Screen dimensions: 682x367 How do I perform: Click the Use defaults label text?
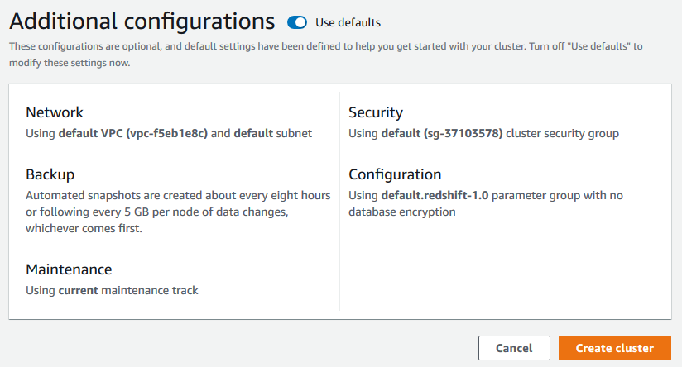(x=348, y=22)
